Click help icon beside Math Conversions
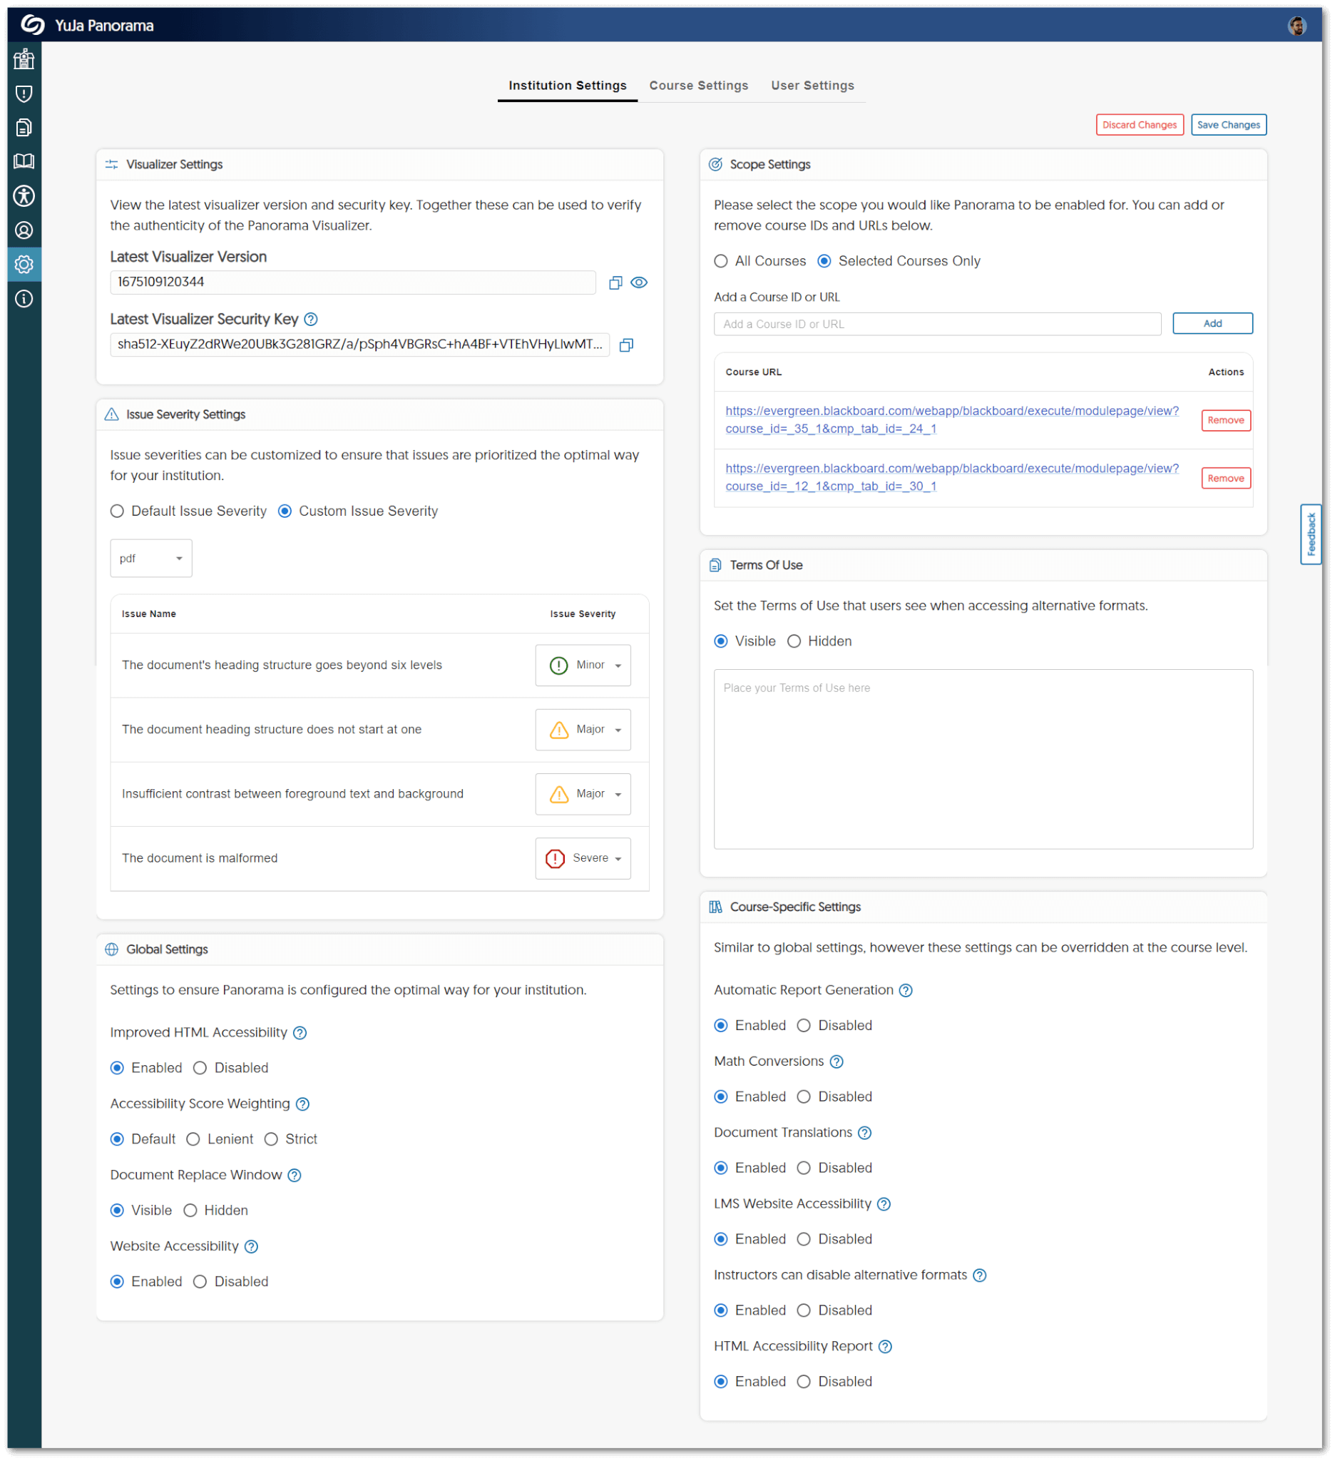This screenshot has height=1461, width=1335. (x=836, y=1061)
